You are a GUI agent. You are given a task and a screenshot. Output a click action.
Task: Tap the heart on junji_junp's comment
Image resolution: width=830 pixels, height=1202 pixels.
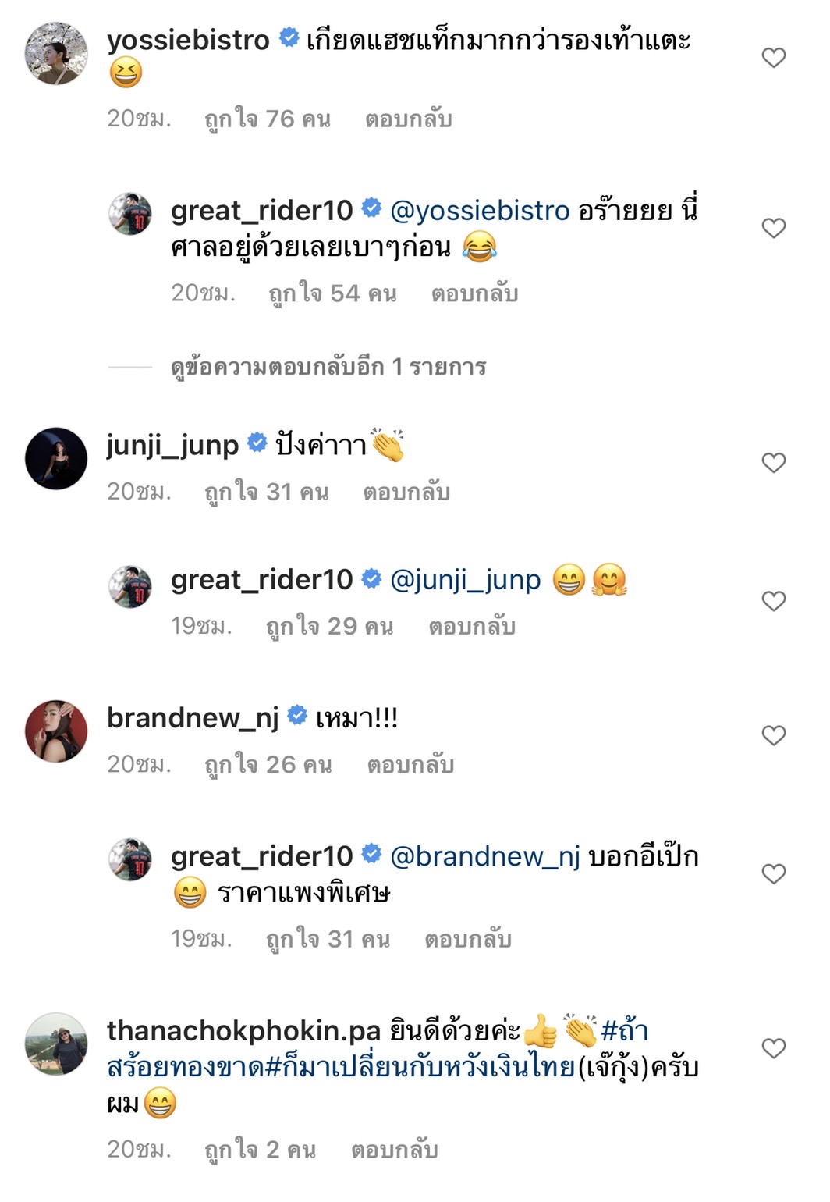tap(773, 463)
